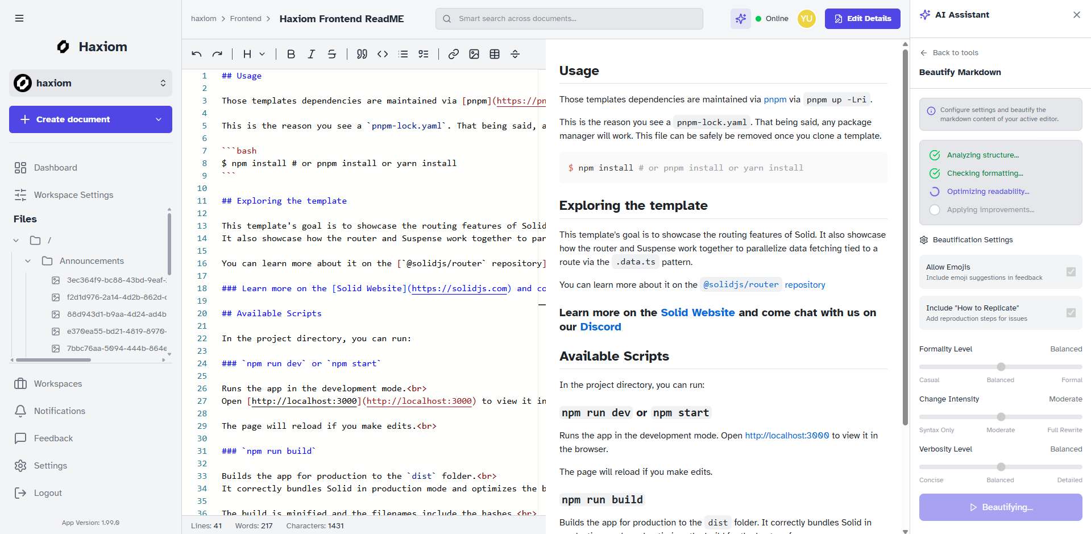1091x534 pixels.
Task: Open Workspace Settings in the sidebar
Action: [x=72, y=195]
